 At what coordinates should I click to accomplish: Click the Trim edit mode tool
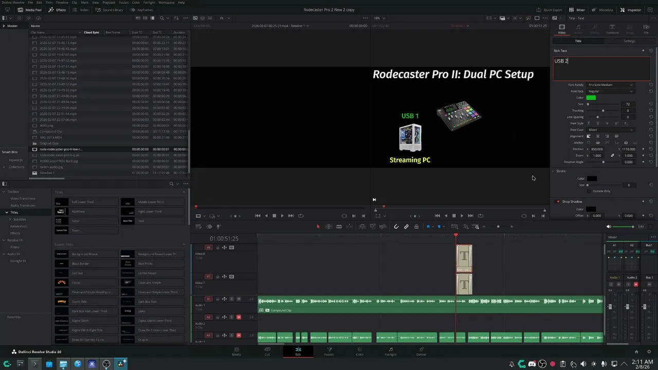point(328,227)
